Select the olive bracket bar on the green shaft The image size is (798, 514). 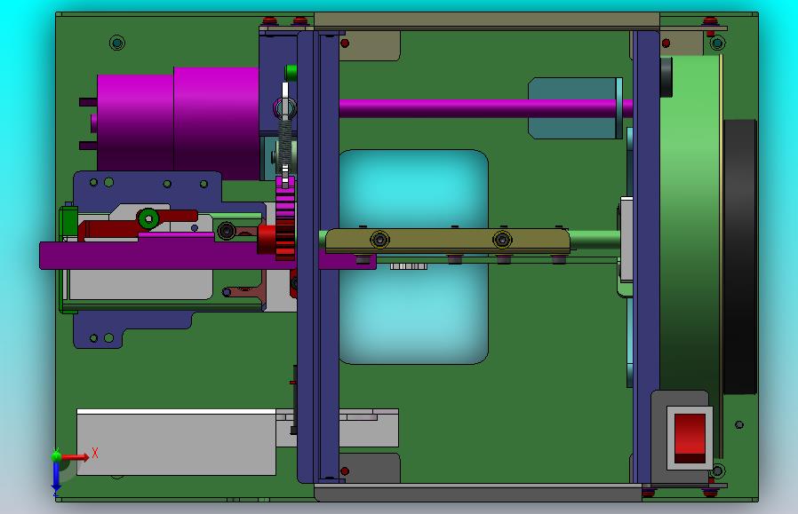[x=448, y=241]
